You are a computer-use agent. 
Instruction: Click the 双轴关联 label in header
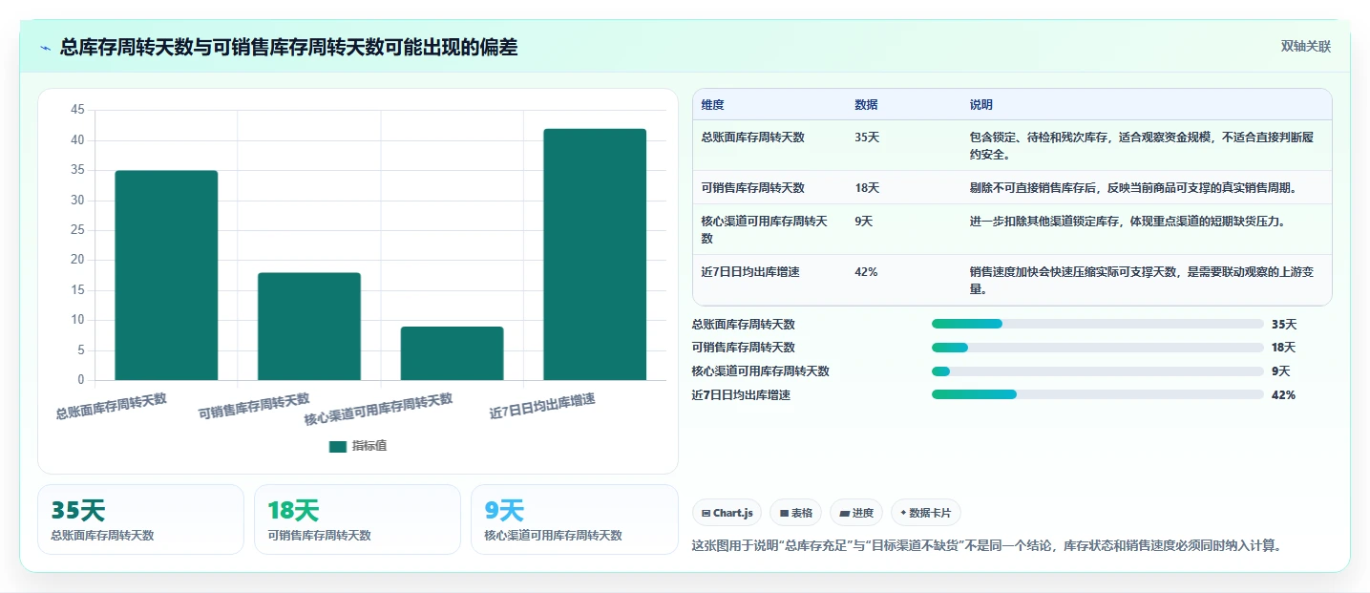coord(1305,47)
